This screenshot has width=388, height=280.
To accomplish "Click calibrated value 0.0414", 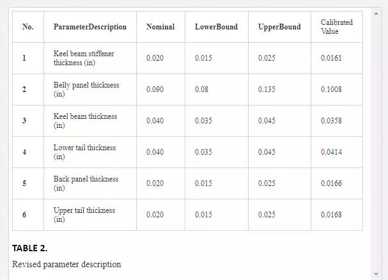I will [331, 152].
